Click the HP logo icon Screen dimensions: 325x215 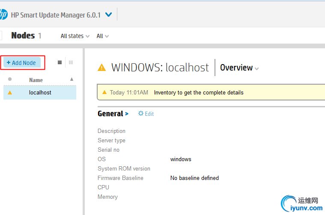3,15
